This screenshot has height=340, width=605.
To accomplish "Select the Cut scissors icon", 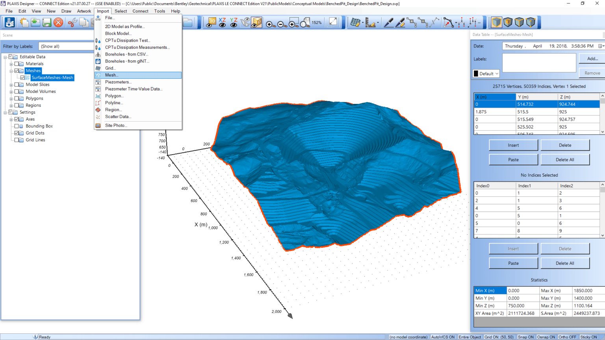I will click(72, 22).
